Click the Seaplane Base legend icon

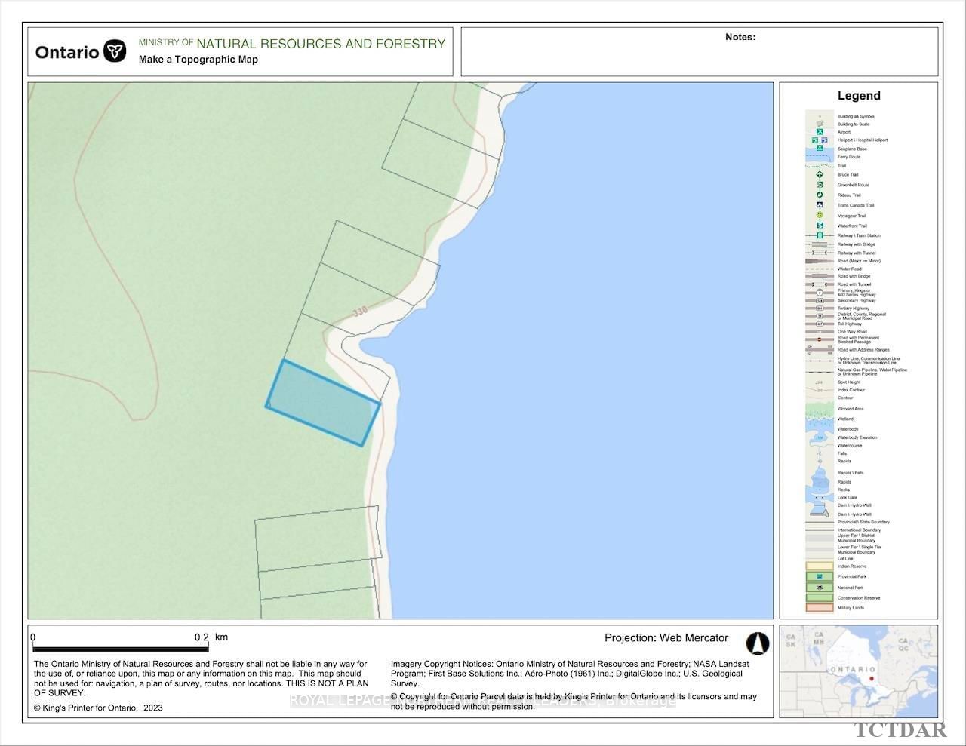pyautogui.click(x=820, y=149)
